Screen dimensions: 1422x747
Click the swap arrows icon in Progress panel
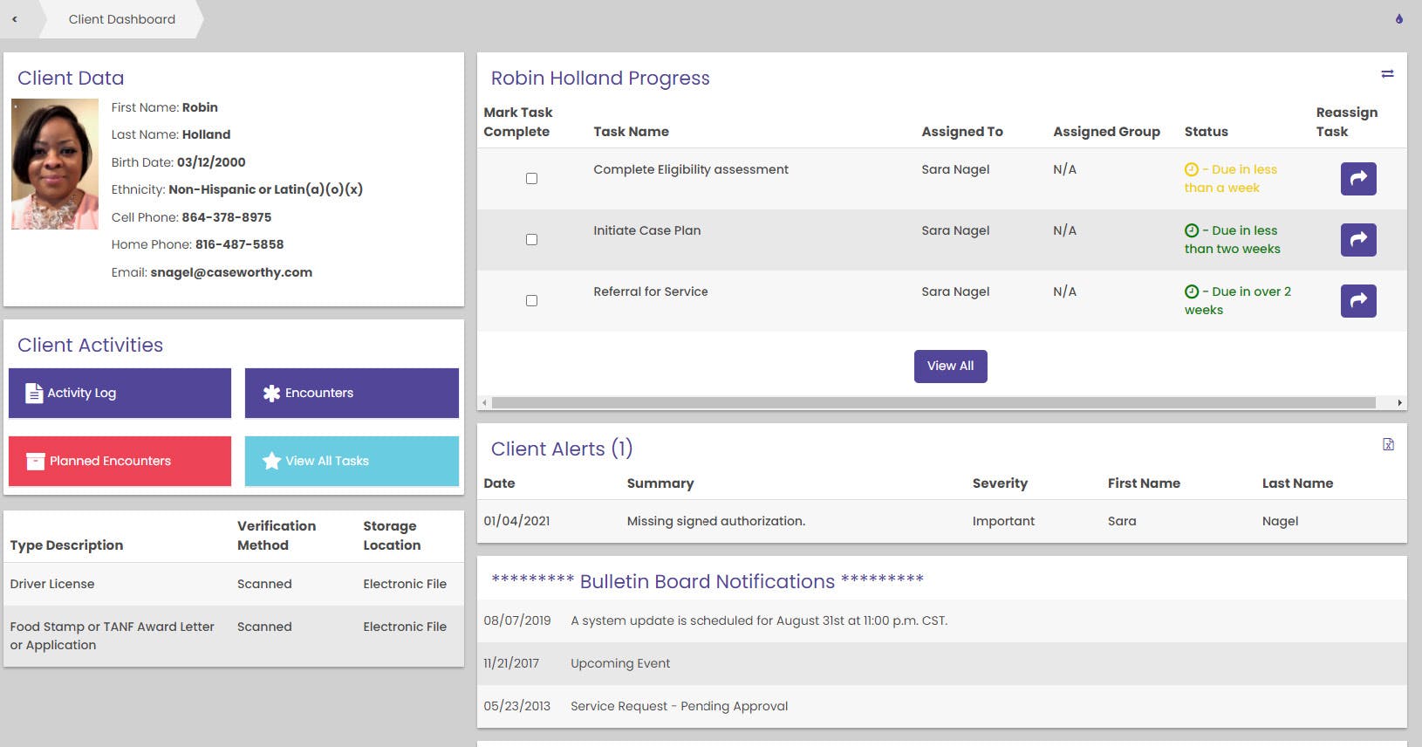click(x=1387, y=74)
